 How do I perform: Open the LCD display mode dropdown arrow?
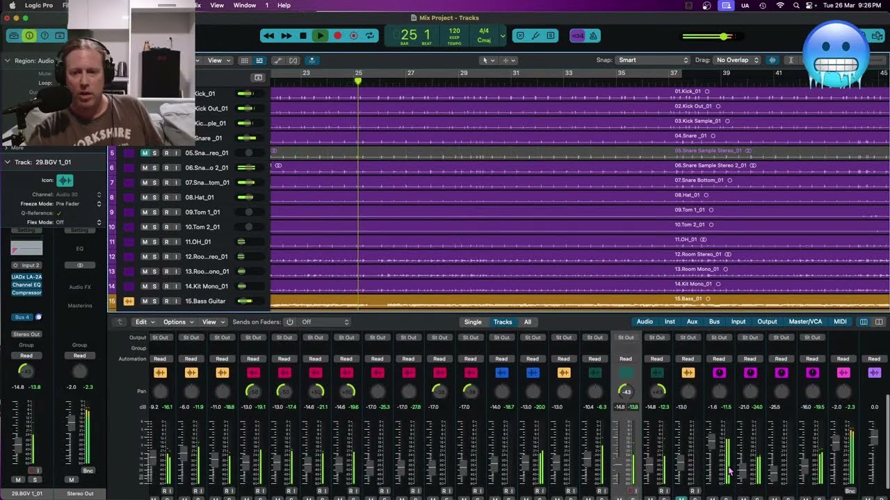pyautogui.click(x=503, y=35)
